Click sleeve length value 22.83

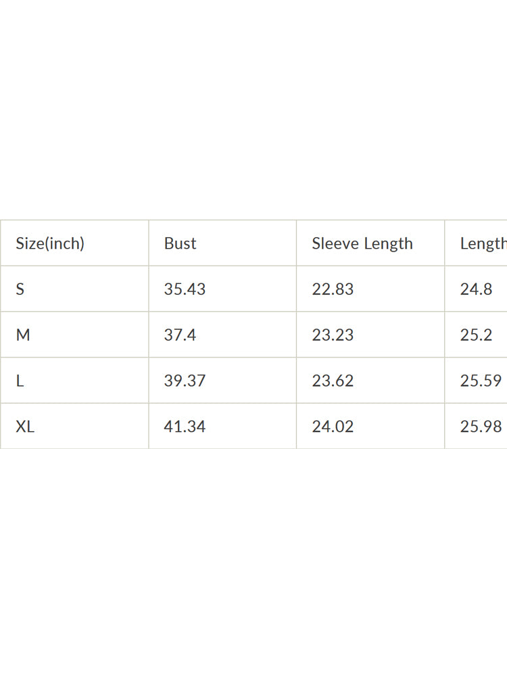(x=333, y=289)
